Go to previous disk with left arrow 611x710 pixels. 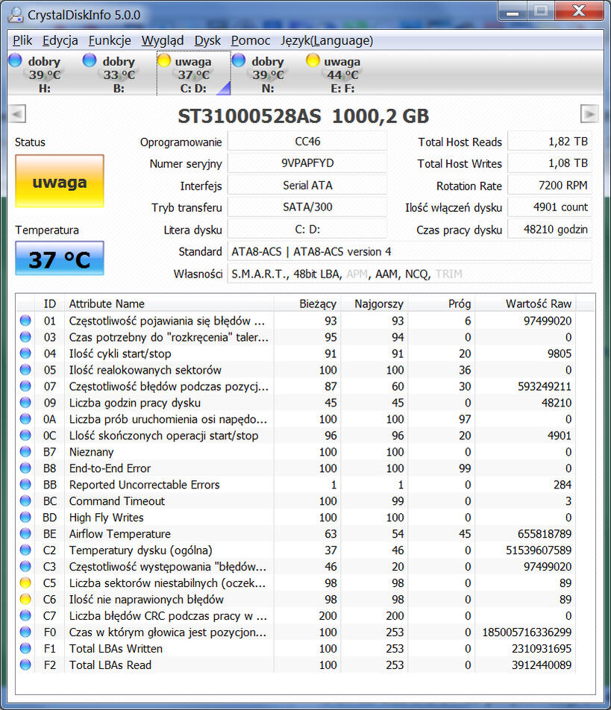coord(18,113)
